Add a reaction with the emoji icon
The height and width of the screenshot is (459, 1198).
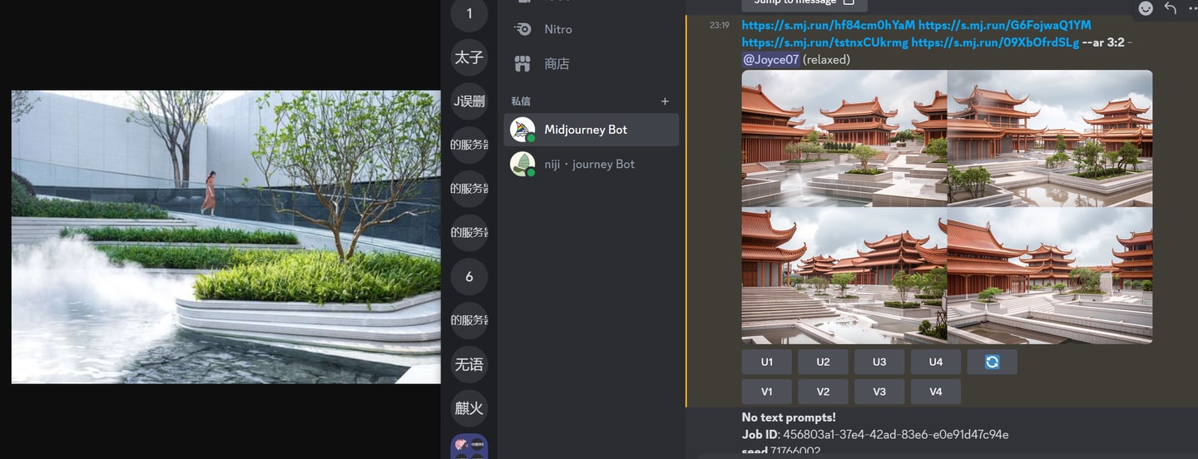pyautogui.click(x=1146, y=8)
